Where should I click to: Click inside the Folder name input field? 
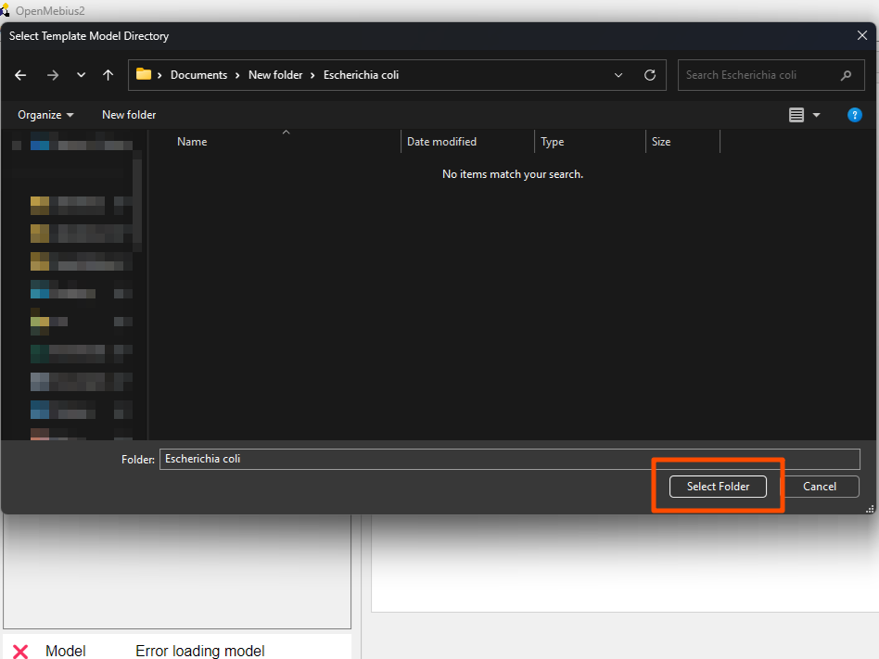pyautogui.click(x=510, y=458)
